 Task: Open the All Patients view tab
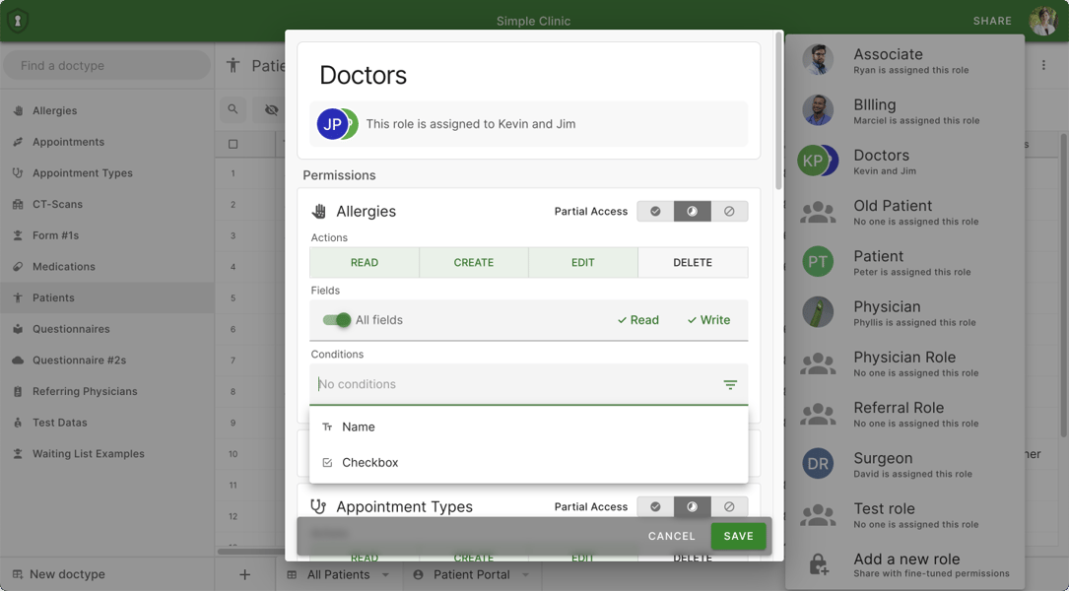tap(338, 574)
